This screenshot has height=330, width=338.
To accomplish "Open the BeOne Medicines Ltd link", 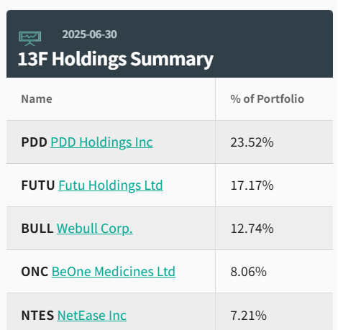I will (x=114, y=272).
